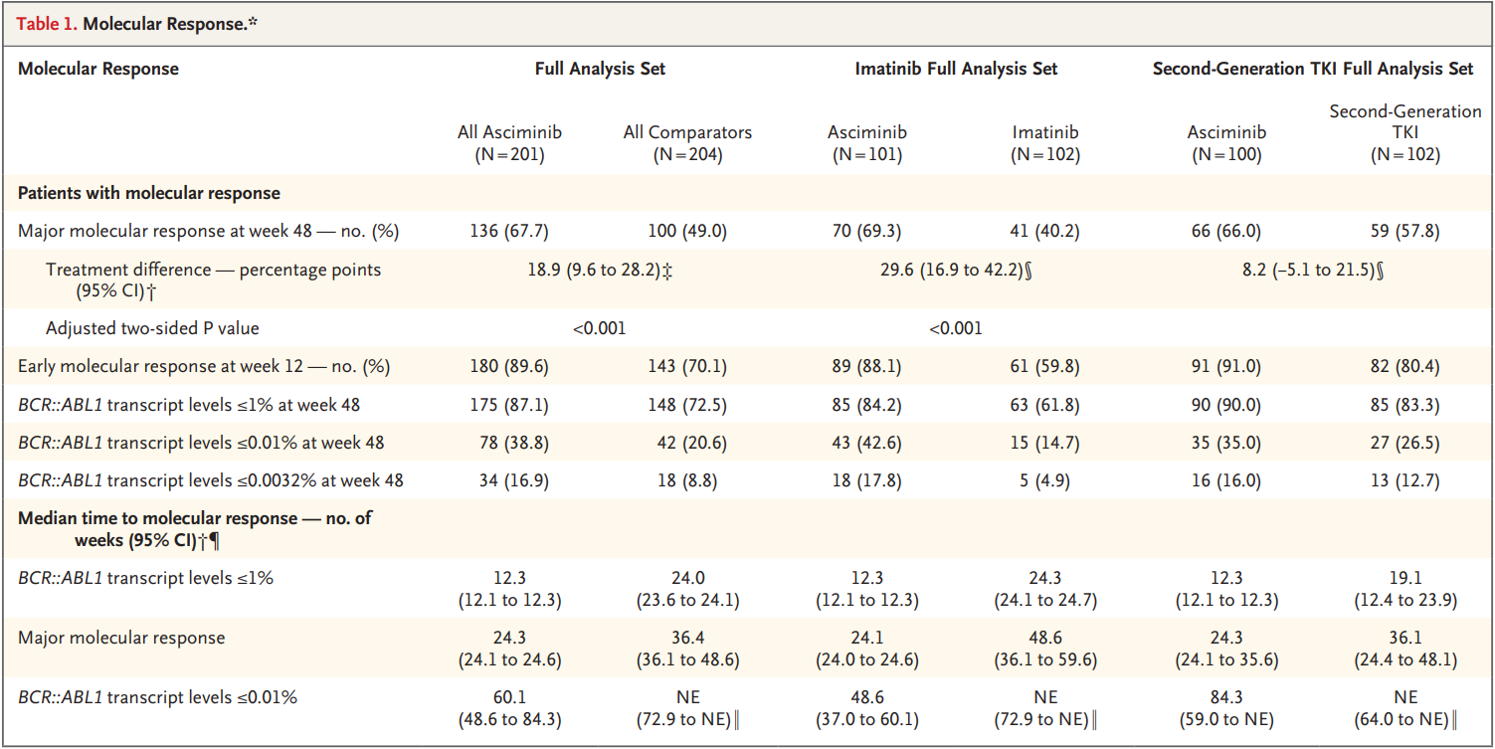Click the value '13 (12.7)'
Viewport: 1495px width, 749px height.
(x=1405, y=481)
